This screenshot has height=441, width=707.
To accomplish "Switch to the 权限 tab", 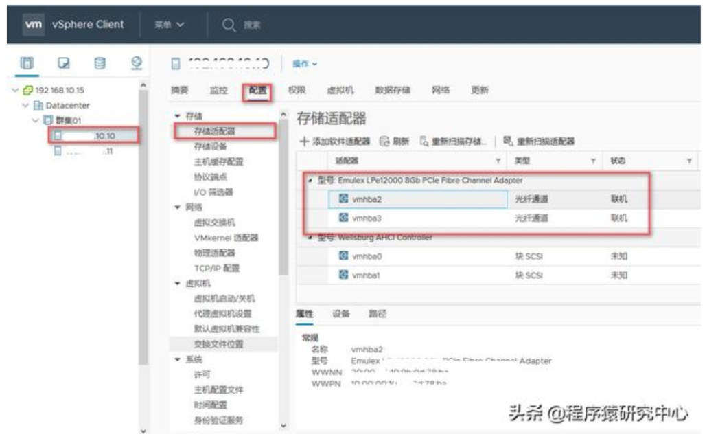I will coord(297,90).
